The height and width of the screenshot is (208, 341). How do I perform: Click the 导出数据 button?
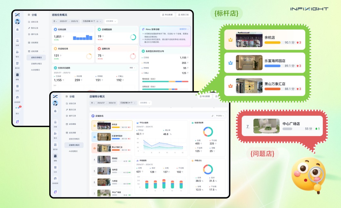point(167,15)
